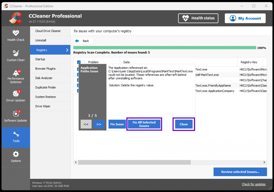Screen dimensions: 274x192
Task: Click the 'Windows 11 64-bit (Admin)' status text
Action: (x=47, y=183)
